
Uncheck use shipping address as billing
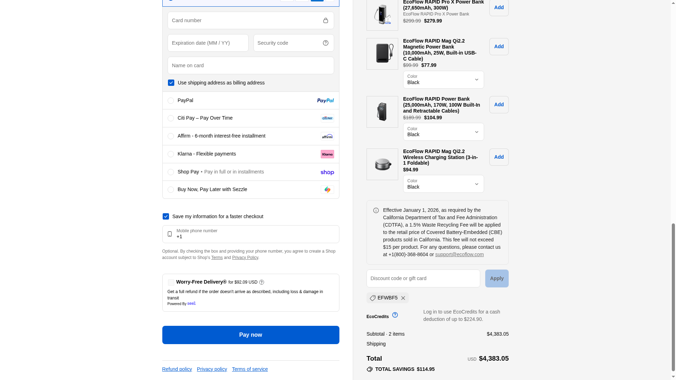tap(171, 83)
